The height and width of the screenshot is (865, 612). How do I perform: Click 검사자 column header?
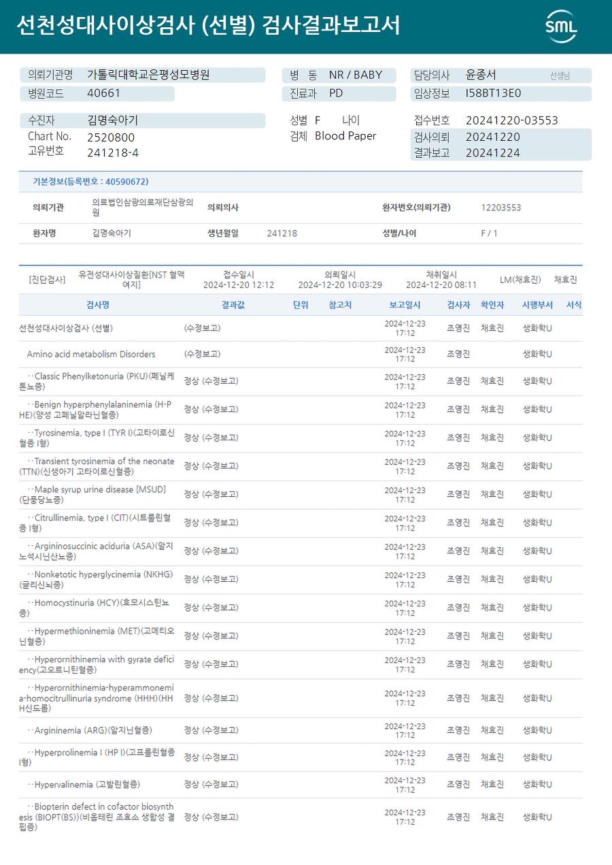tap(458, 305)
